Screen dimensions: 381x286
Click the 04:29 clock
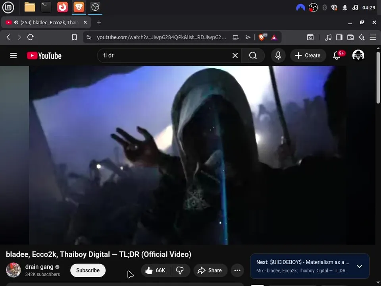[x=369, y=8]
